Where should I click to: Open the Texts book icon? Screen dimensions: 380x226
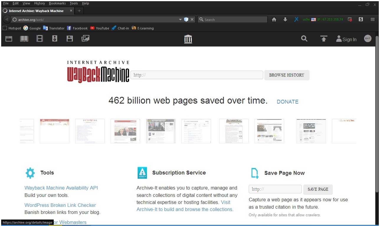(x=24, y=39)
